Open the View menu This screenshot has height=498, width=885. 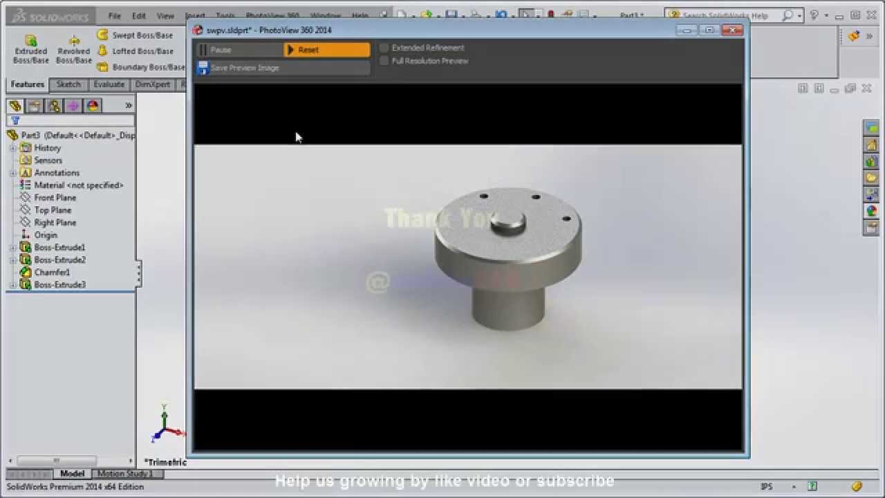click(165, 15)
